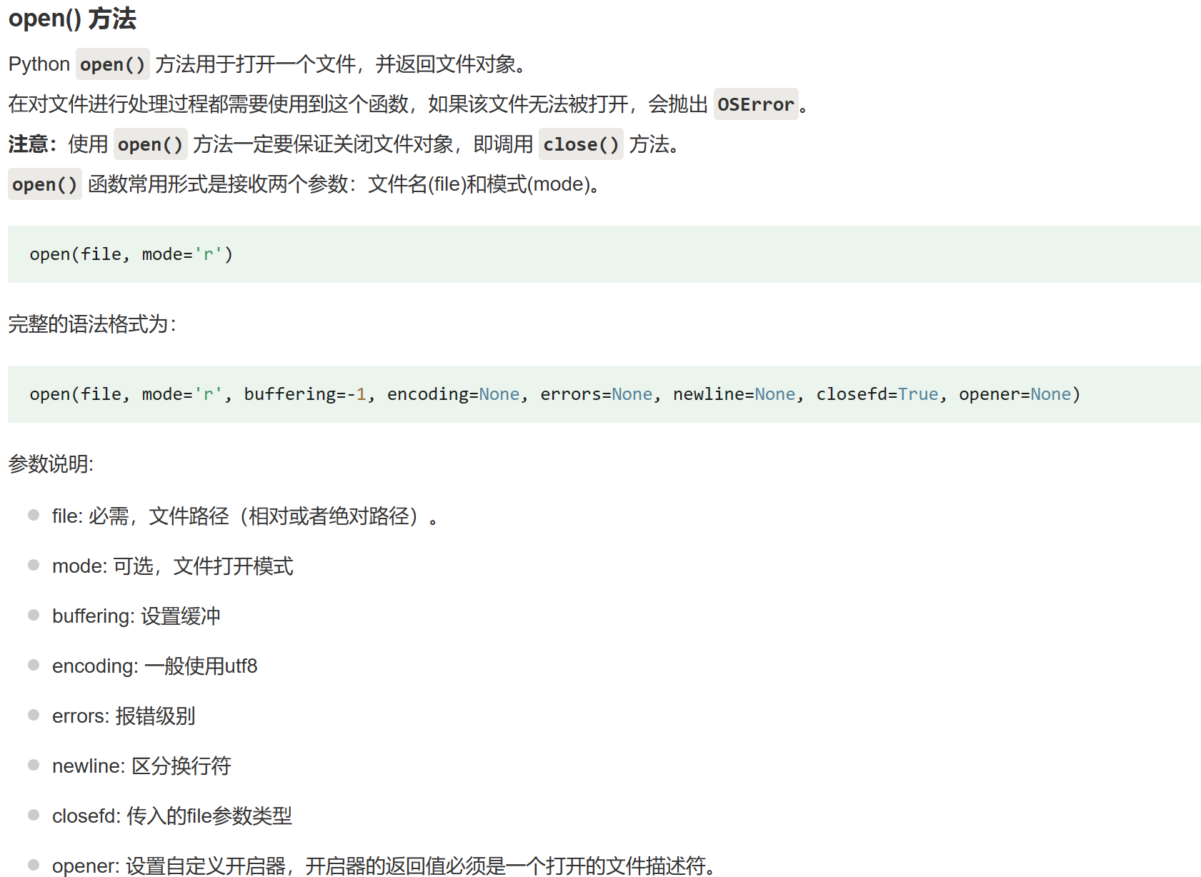Click 'opener=None' in the full syntax code
Viewport: 1201px width, 877px height.
coord(1015,394)
